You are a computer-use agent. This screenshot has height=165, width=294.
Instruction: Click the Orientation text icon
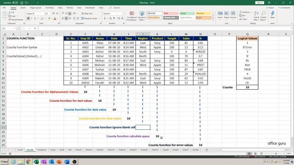[74, 13]
